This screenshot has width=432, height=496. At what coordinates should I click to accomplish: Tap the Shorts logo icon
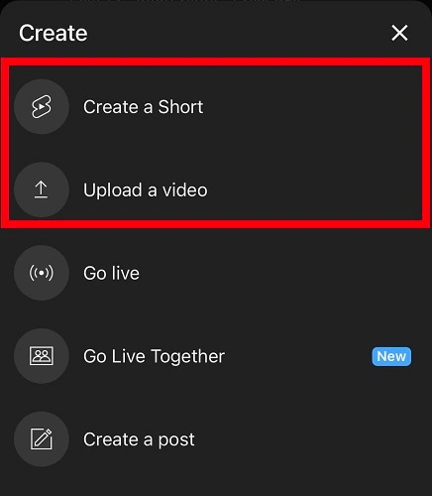[42, 107]
